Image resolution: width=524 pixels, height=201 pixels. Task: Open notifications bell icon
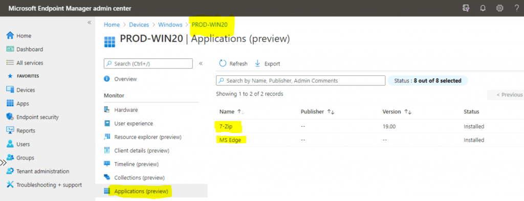[x=483, y=8]
